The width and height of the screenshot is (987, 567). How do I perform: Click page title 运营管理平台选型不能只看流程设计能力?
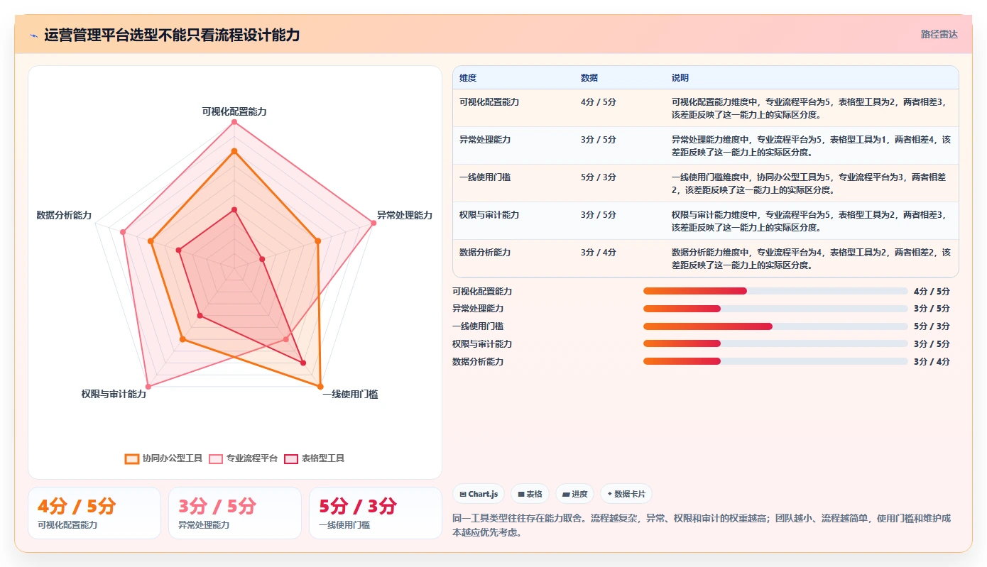click(172, 35)
